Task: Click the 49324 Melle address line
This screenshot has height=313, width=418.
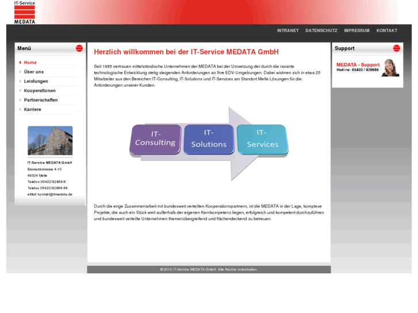Action: (37, 176)
